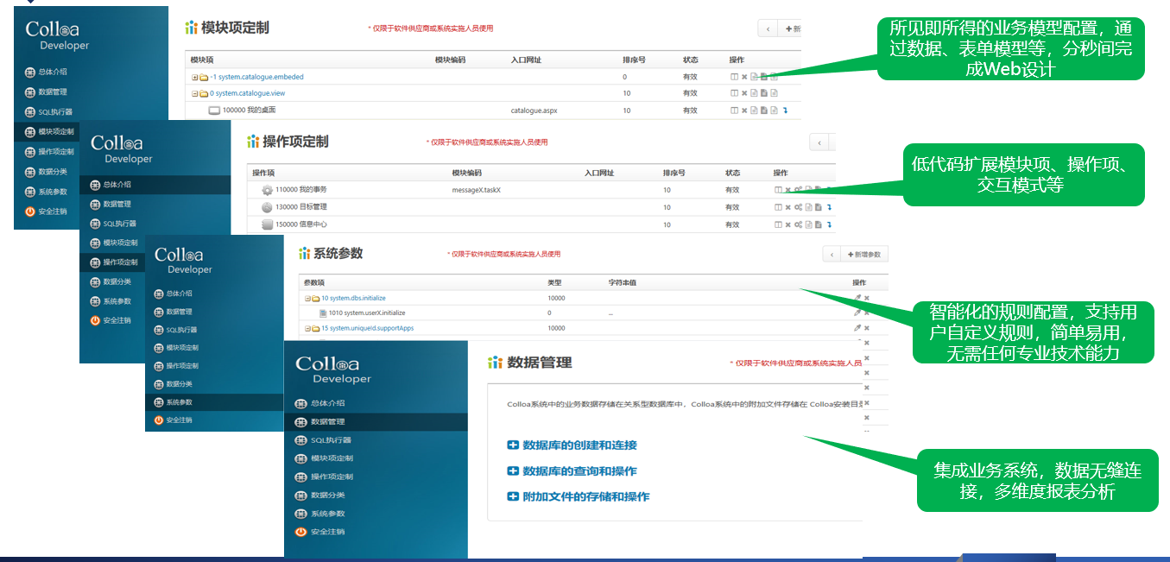
Task: Click the blue arrow icon on 我的桌面 row
Action: point(786,111)
